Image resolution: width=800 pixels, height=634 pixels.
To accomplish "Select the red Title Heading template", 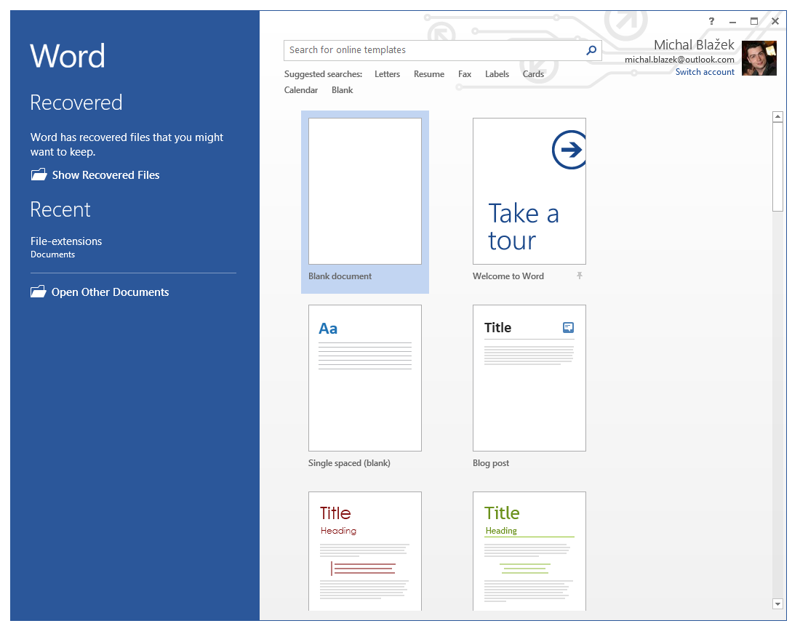I will pos(365,551).
